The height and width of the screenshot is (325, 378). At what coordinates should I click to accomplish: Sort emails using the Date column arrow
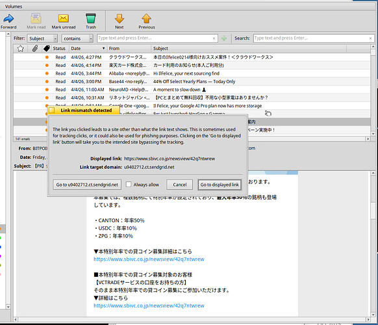point(103,49)
